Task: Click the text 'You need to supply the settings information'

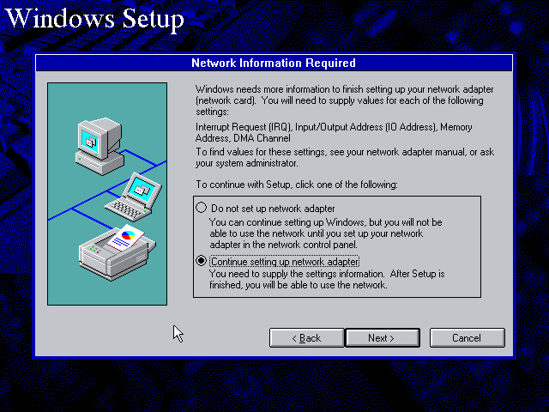Action: click(x=297, y=274)
